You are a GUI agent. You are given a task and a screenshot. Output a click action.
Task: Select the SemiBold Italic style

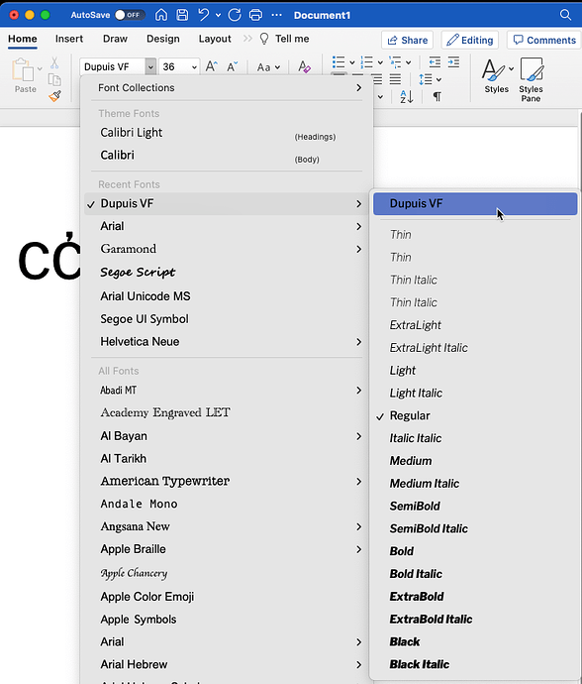[475, 528]
